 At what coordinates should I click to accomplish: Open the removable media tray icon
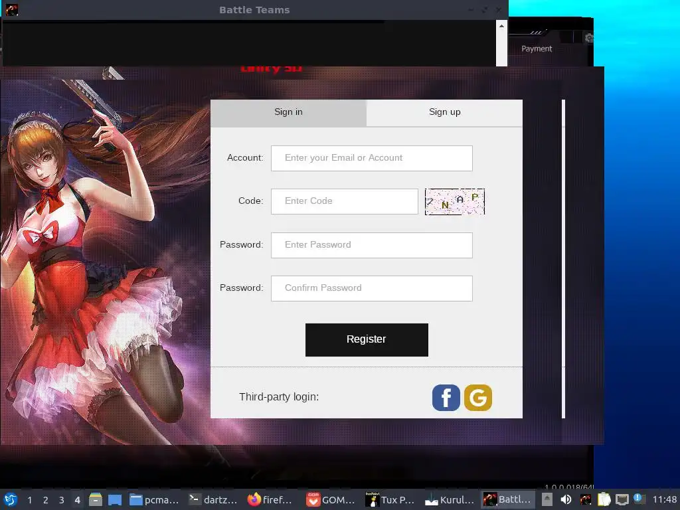(x=547, y=499)
